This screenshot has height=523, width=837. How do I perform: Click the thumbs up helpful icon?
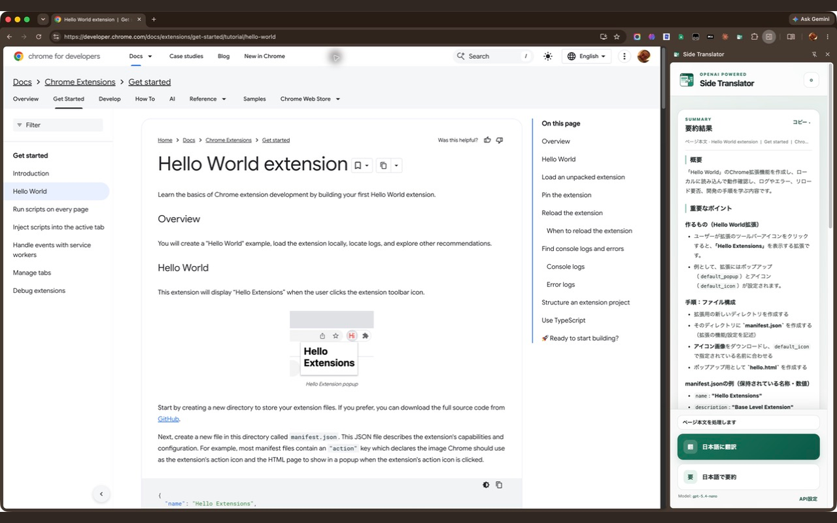(x=487, y=140)
